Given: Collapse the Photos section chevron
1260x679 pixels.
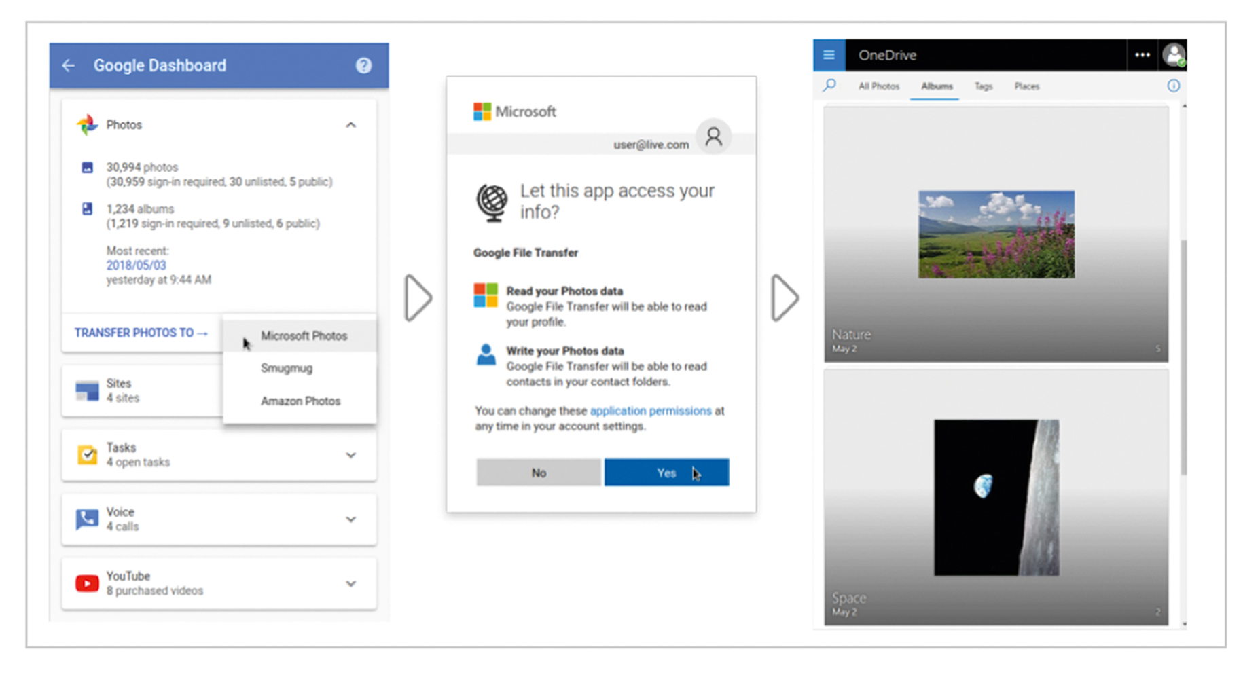Looking at the screenshot, I should [350, 125].
